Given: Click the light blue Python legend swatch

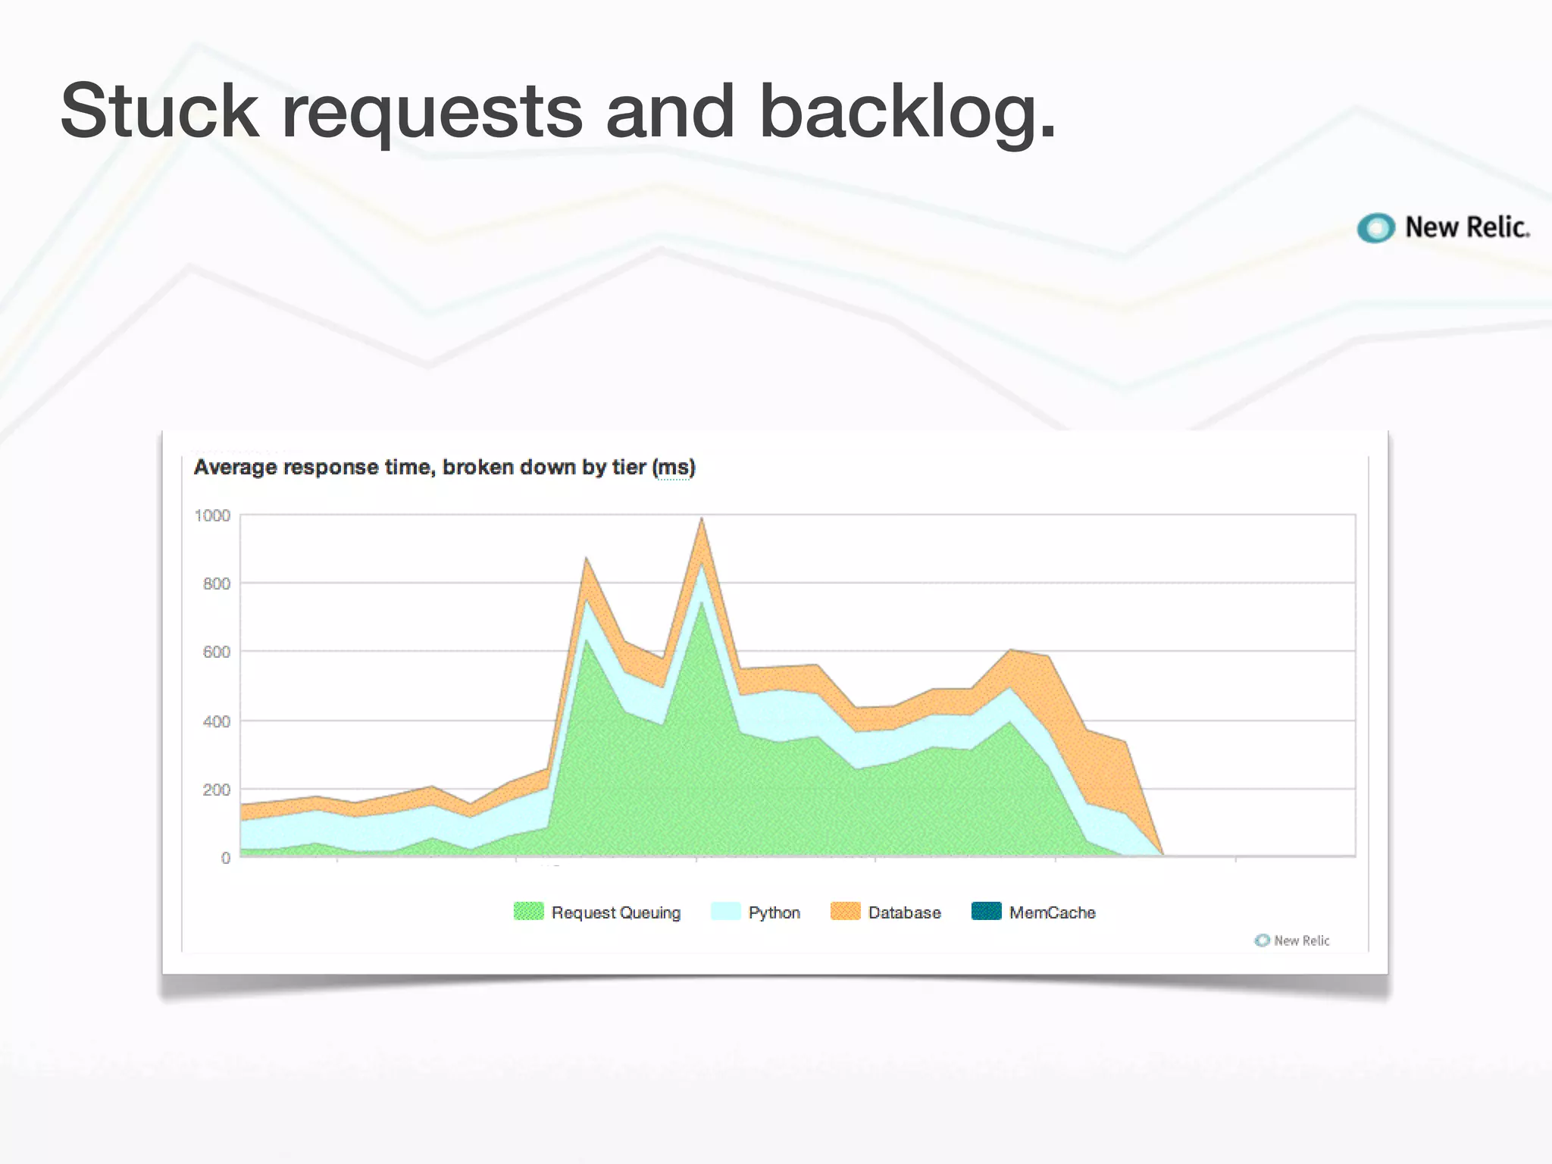Looking at the screenshot, I should pos(725,912).
